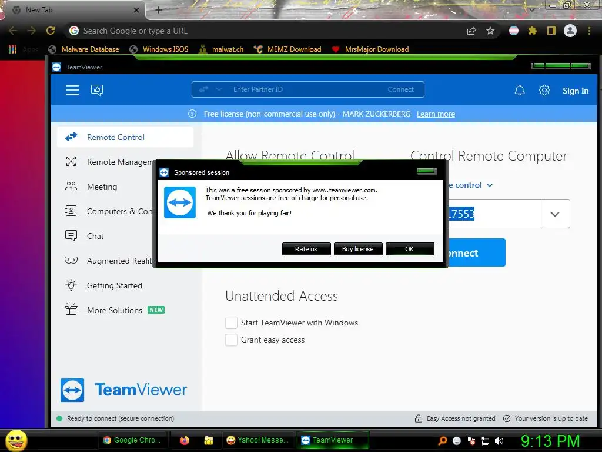Open MrsMajor Download bookmark
This screenshot has width=602, height=452.
coord(370,49)
